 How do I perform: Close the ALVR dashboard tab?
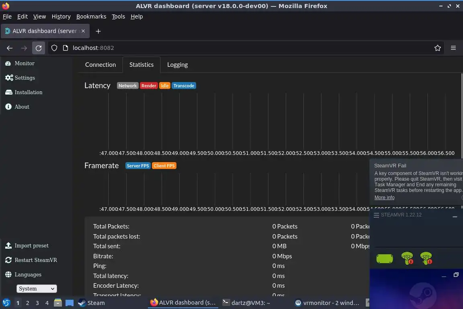[83, 31]
